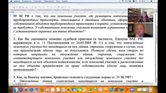The width and height of the screenshot is (166, 93).
Task: Select the first document view button at bottom left
Action: point(11,84)
